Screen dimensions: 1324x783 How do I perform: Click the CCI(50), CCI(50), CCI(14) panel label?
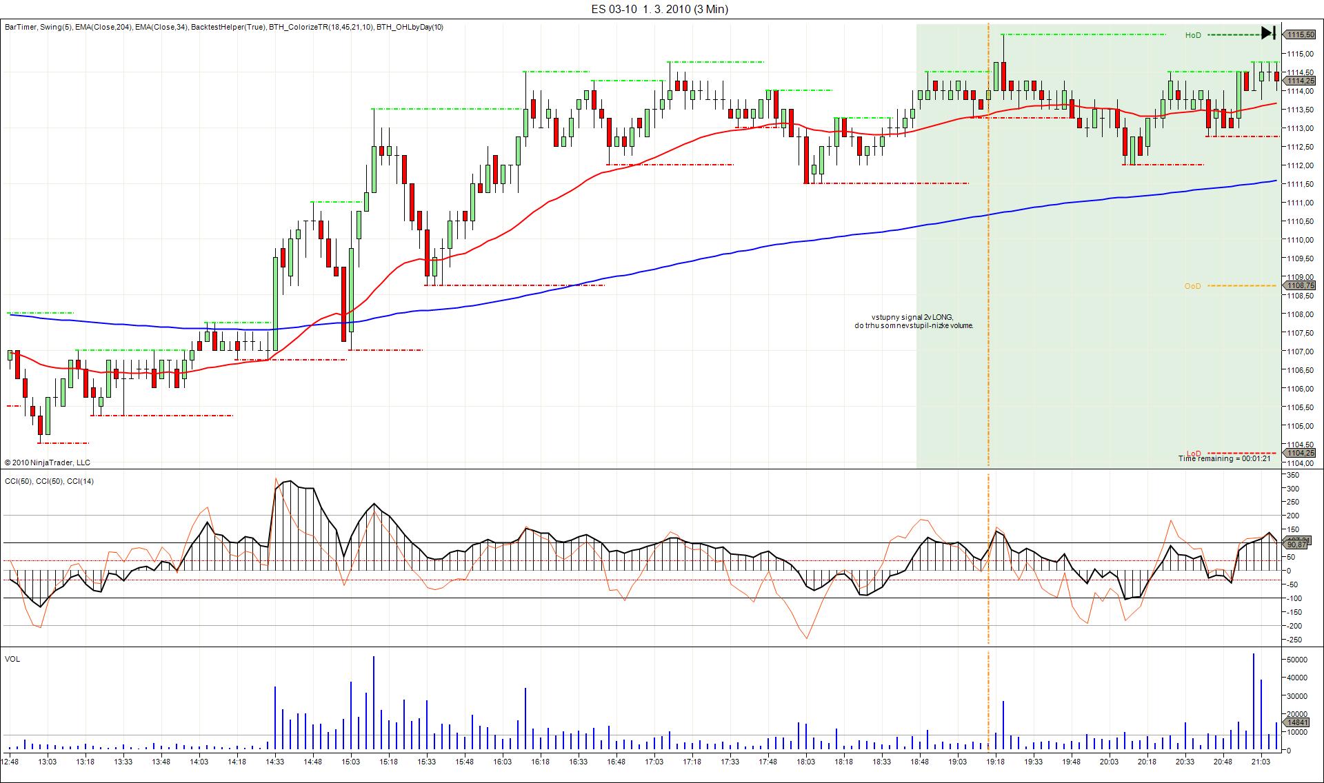tap(49, 481)
